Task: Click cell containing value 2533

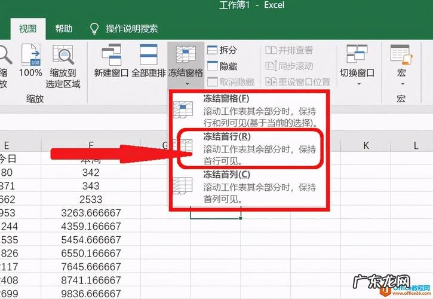Action: [x=91, y=199]
